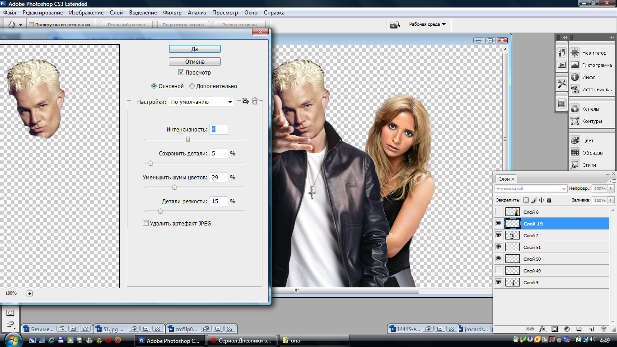Lock transparent pixels icon
Image resolution: width=617 pixels, height=347 pixels.
pos(526,200)
